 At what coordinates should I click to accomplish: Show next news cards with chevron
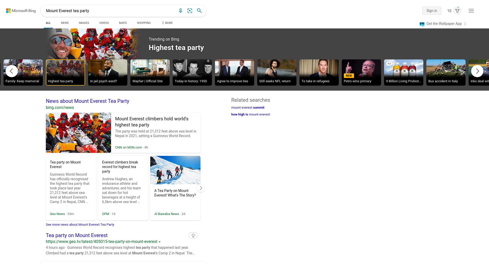click(201, 188)
